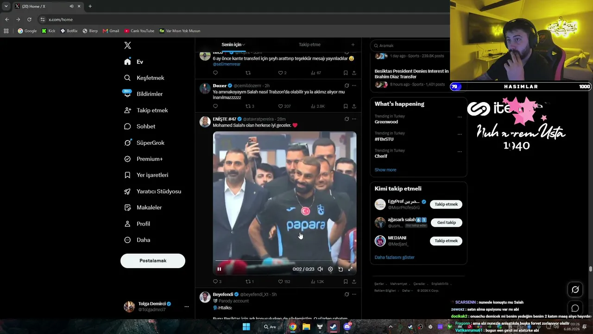The height and width of the screenshot is (334, 593).
Task: Click Daha fazlasını göster link
Action: tap(395, 257)
